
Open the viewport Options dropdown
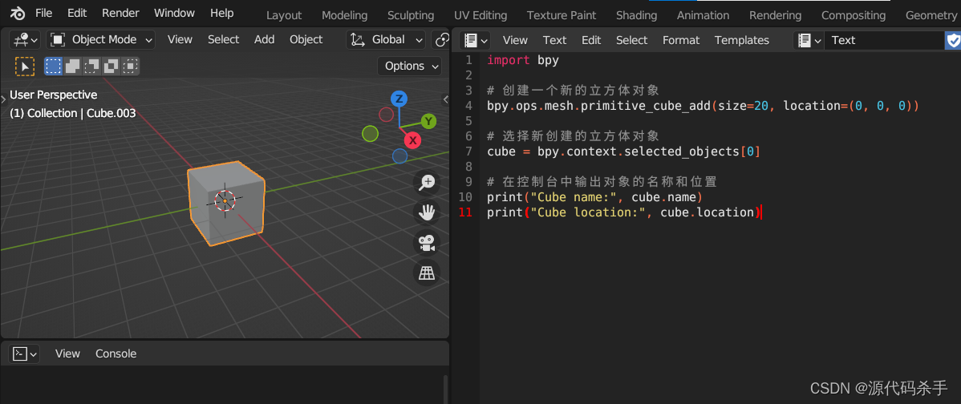tap(409, 66)
